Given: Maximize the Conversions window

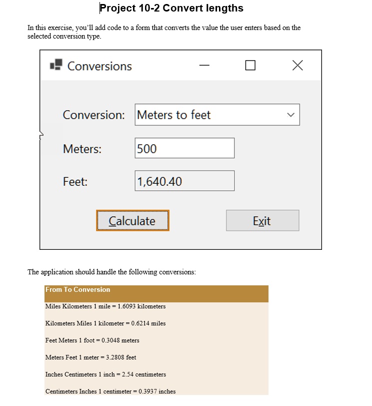Looking at the screenshot, I should point(250,65).
